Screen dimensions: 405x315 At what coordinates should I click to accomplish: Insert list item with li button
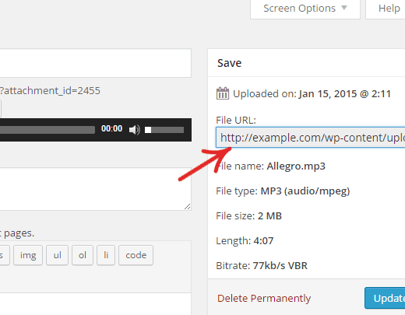[x=106, y=255]
